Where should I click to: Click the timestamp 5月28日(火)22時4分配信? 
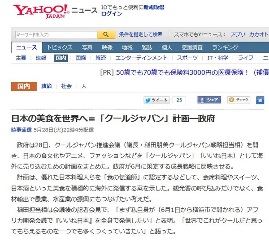tap(64, 130)
